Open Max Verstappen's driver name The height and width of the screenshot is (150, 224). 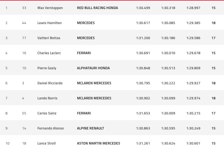(x=50, y=8)
